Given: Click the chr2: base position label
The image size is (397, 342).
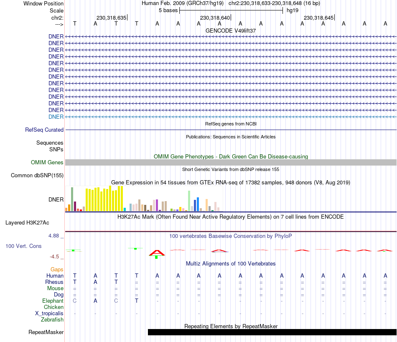Looking at the screenshot, I should coord(58,18).
